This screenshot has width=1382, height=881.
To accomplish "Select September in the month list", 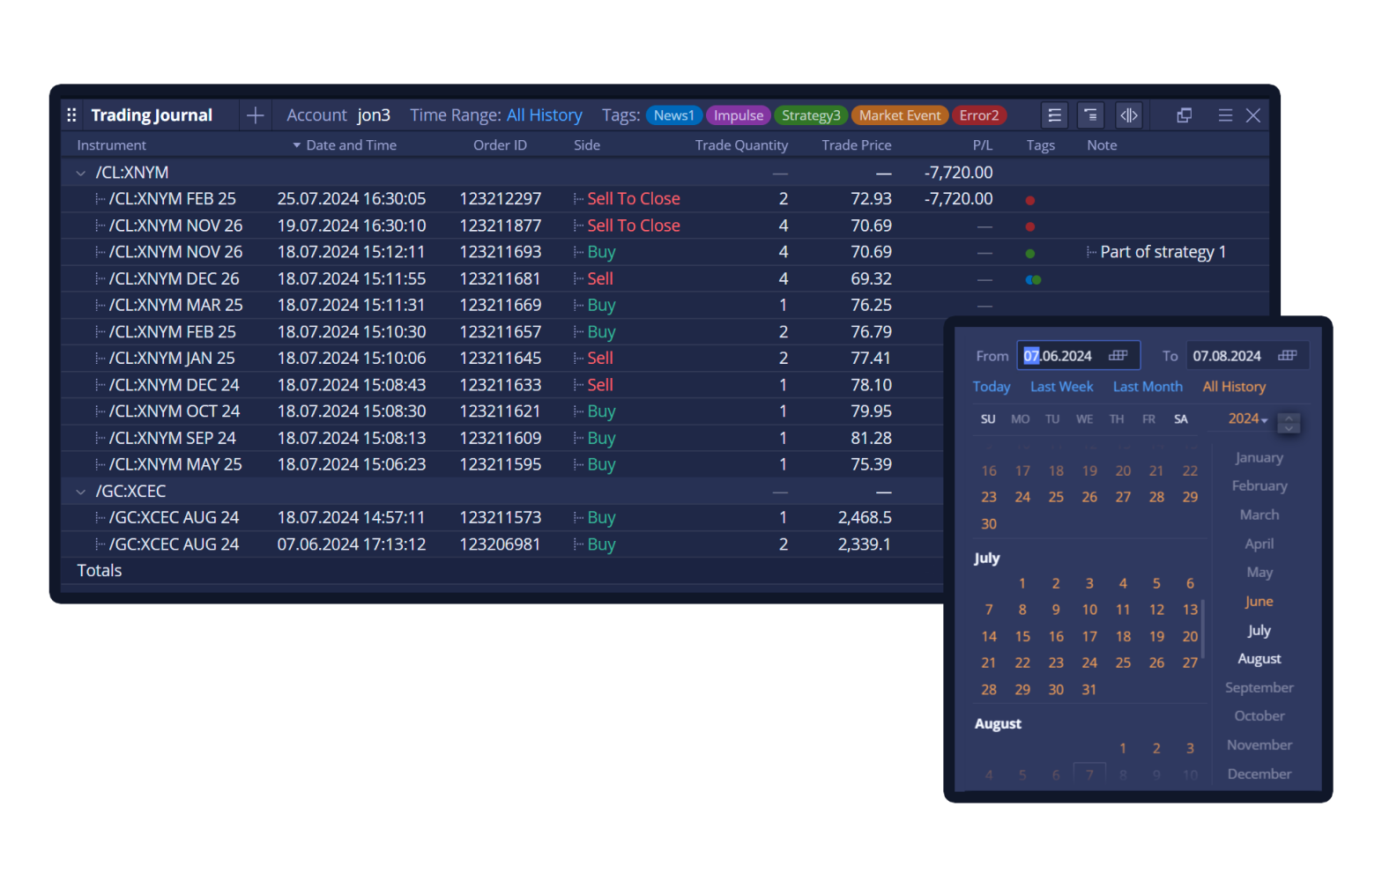I will point(1259,687).
